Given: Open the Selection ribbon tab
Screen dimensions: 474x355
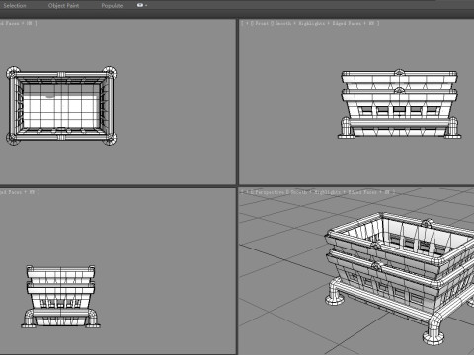Looking at the screenshot, I should coord(15,5).
